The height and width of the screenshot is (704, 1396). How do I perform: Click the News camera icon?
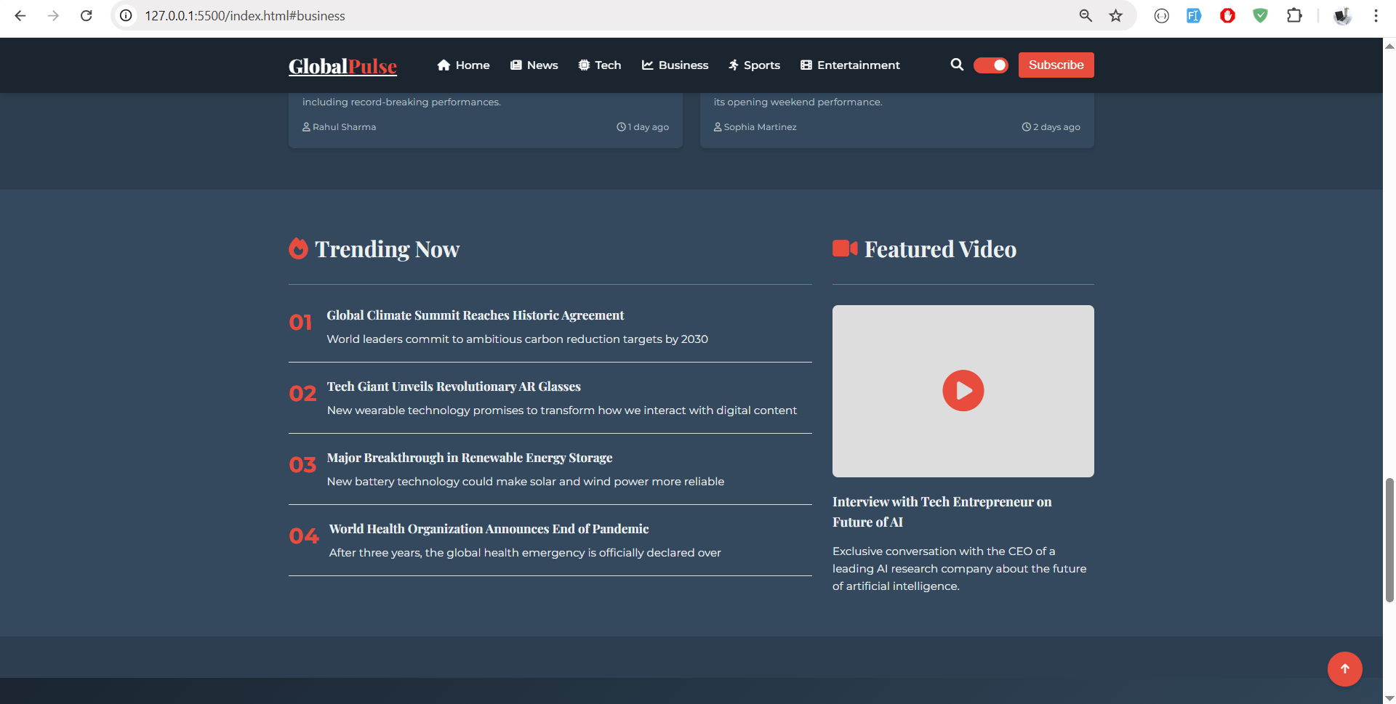point(516,65)
